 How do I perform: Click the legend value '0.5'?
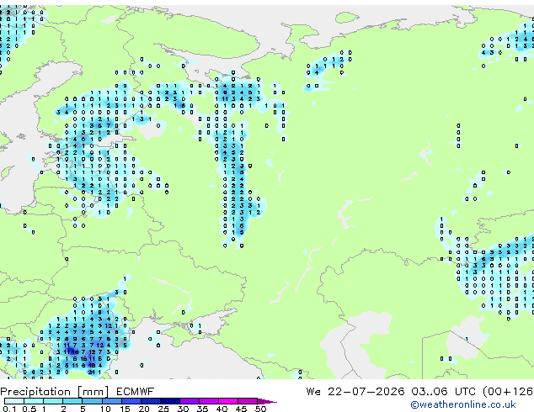[x=29, y=409]
